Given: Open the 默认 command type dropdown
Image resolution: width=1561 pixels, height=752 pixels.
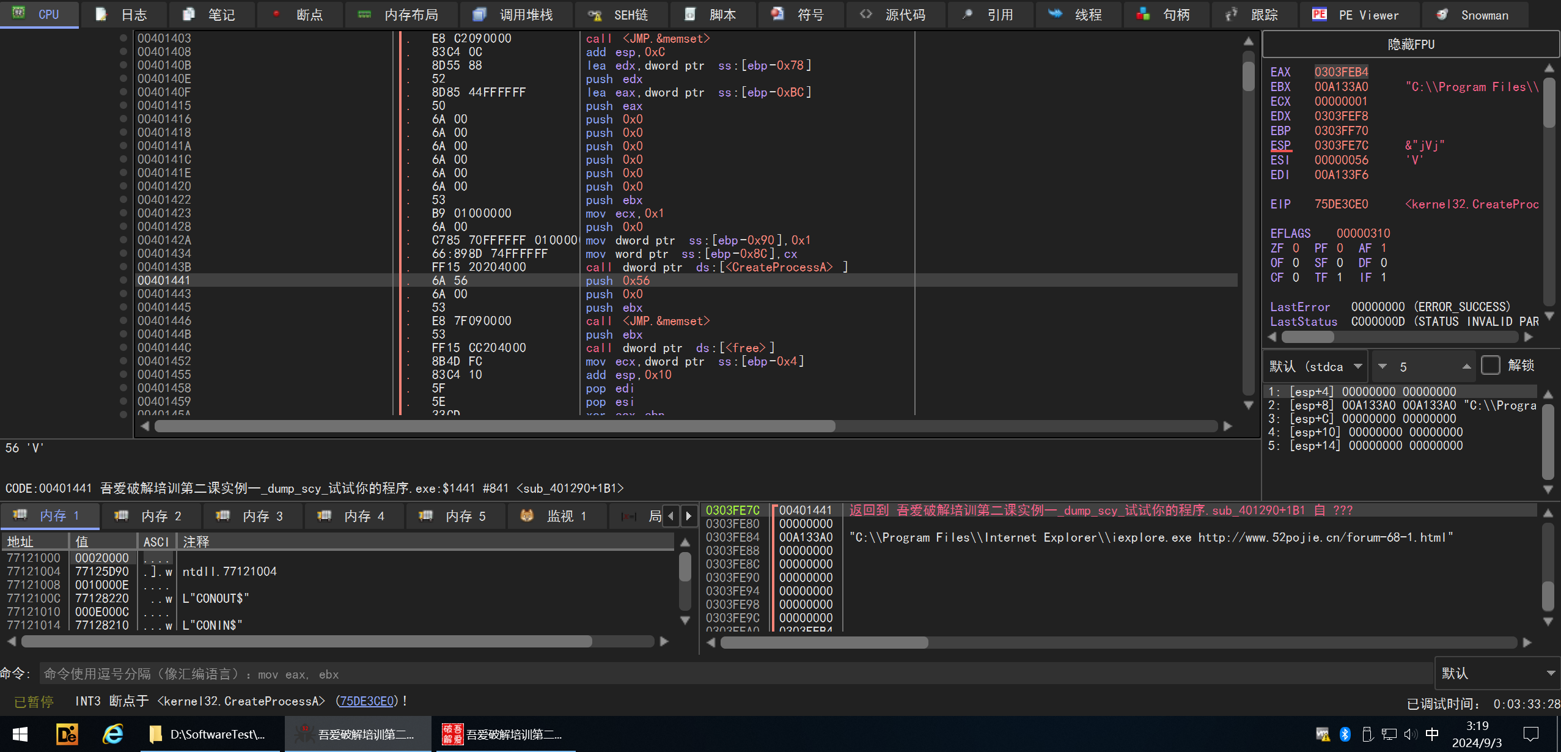Looking at the screenshot, I should point(1497,673).
